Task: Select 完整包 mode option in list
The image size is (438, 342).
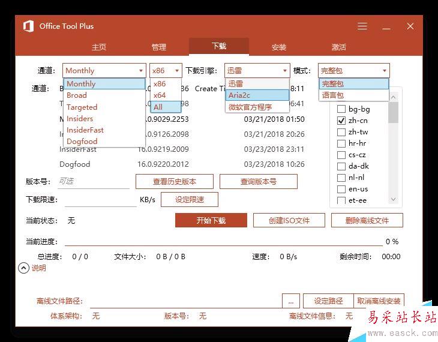Action: (353, 83)
